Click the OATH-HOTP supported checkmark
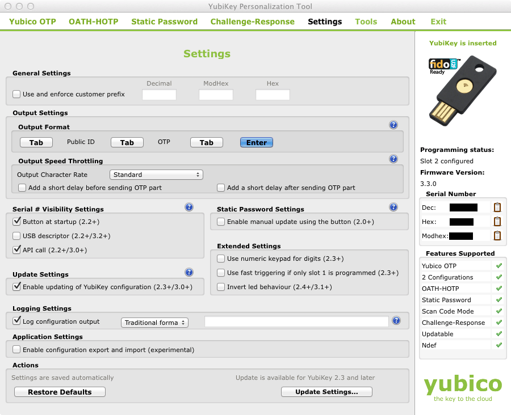Viewport: 511px width, 415px height. point(499,289)
